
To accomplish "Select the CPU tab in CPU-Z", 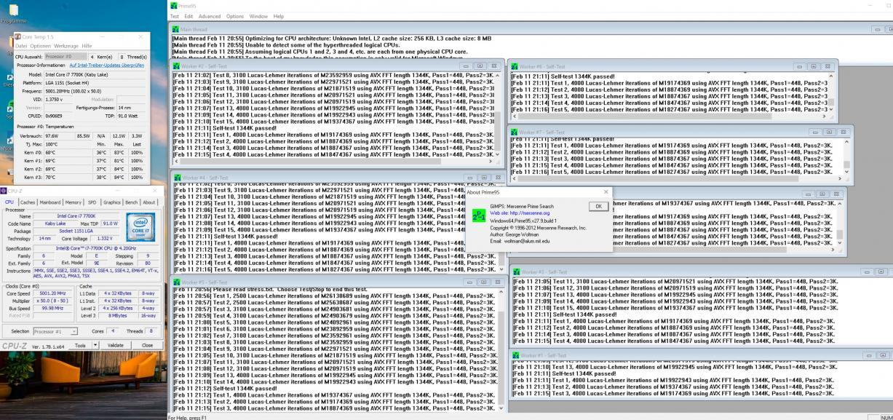I will coord(9,202).
